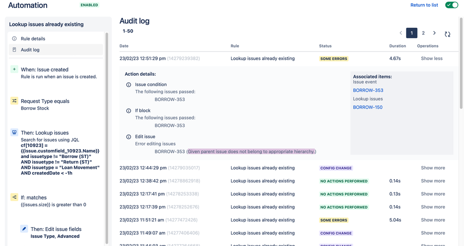Click the Edit issue fields pencil icon
Screen dimensions: 470x246
click(24, 229)
